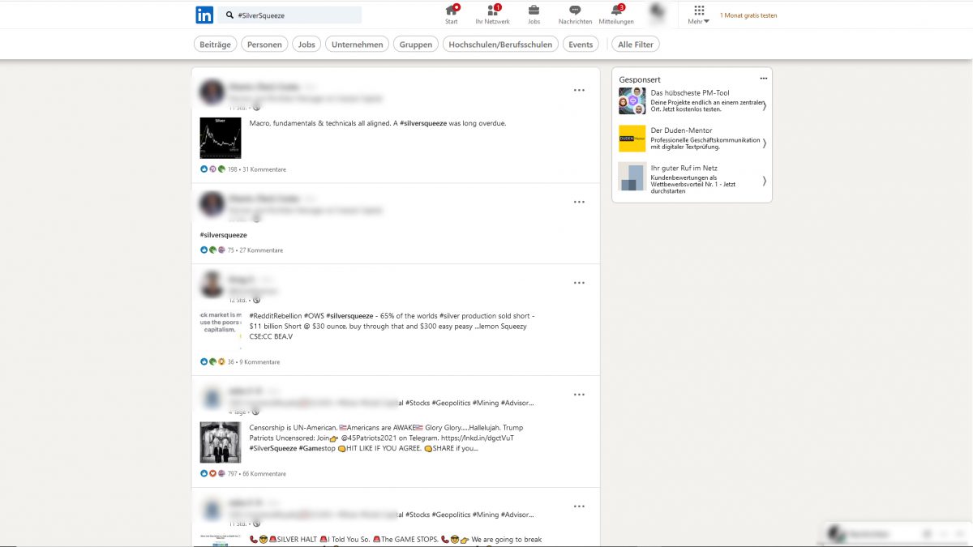Select the Beiträge filter
The height and width of the screenshot is (547, 973).
pyautogui.click(x=215, y=45)
